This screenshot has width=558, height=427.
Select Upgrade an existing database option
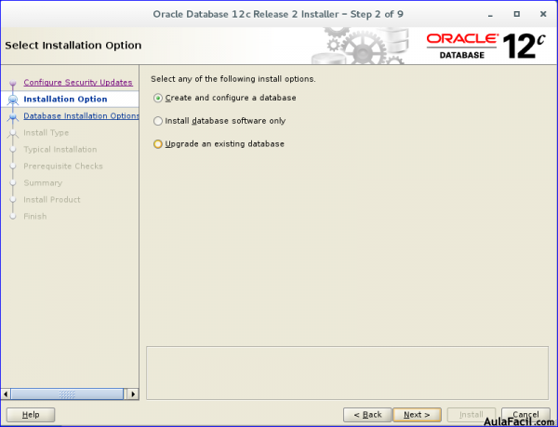click(219, 144)
